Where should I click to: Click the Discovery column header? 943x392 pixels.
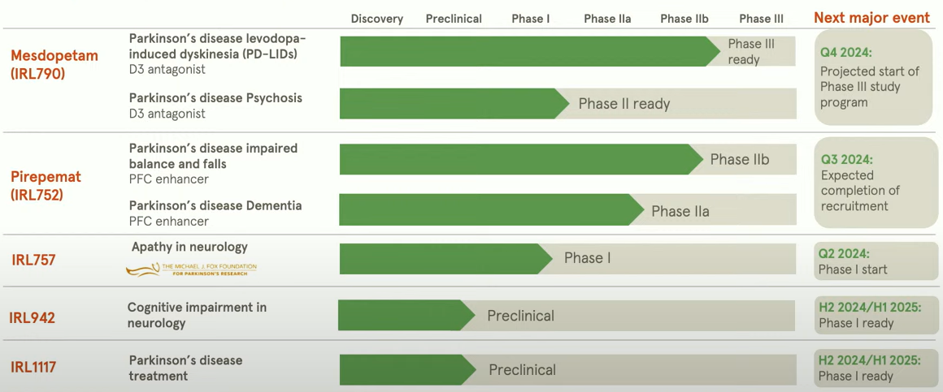tap(376, 19)
